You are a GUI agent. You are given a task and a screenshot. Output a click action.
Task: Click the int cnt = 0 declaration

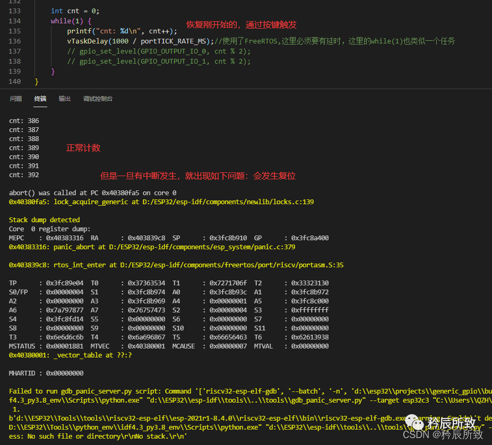tap(75, 11)
